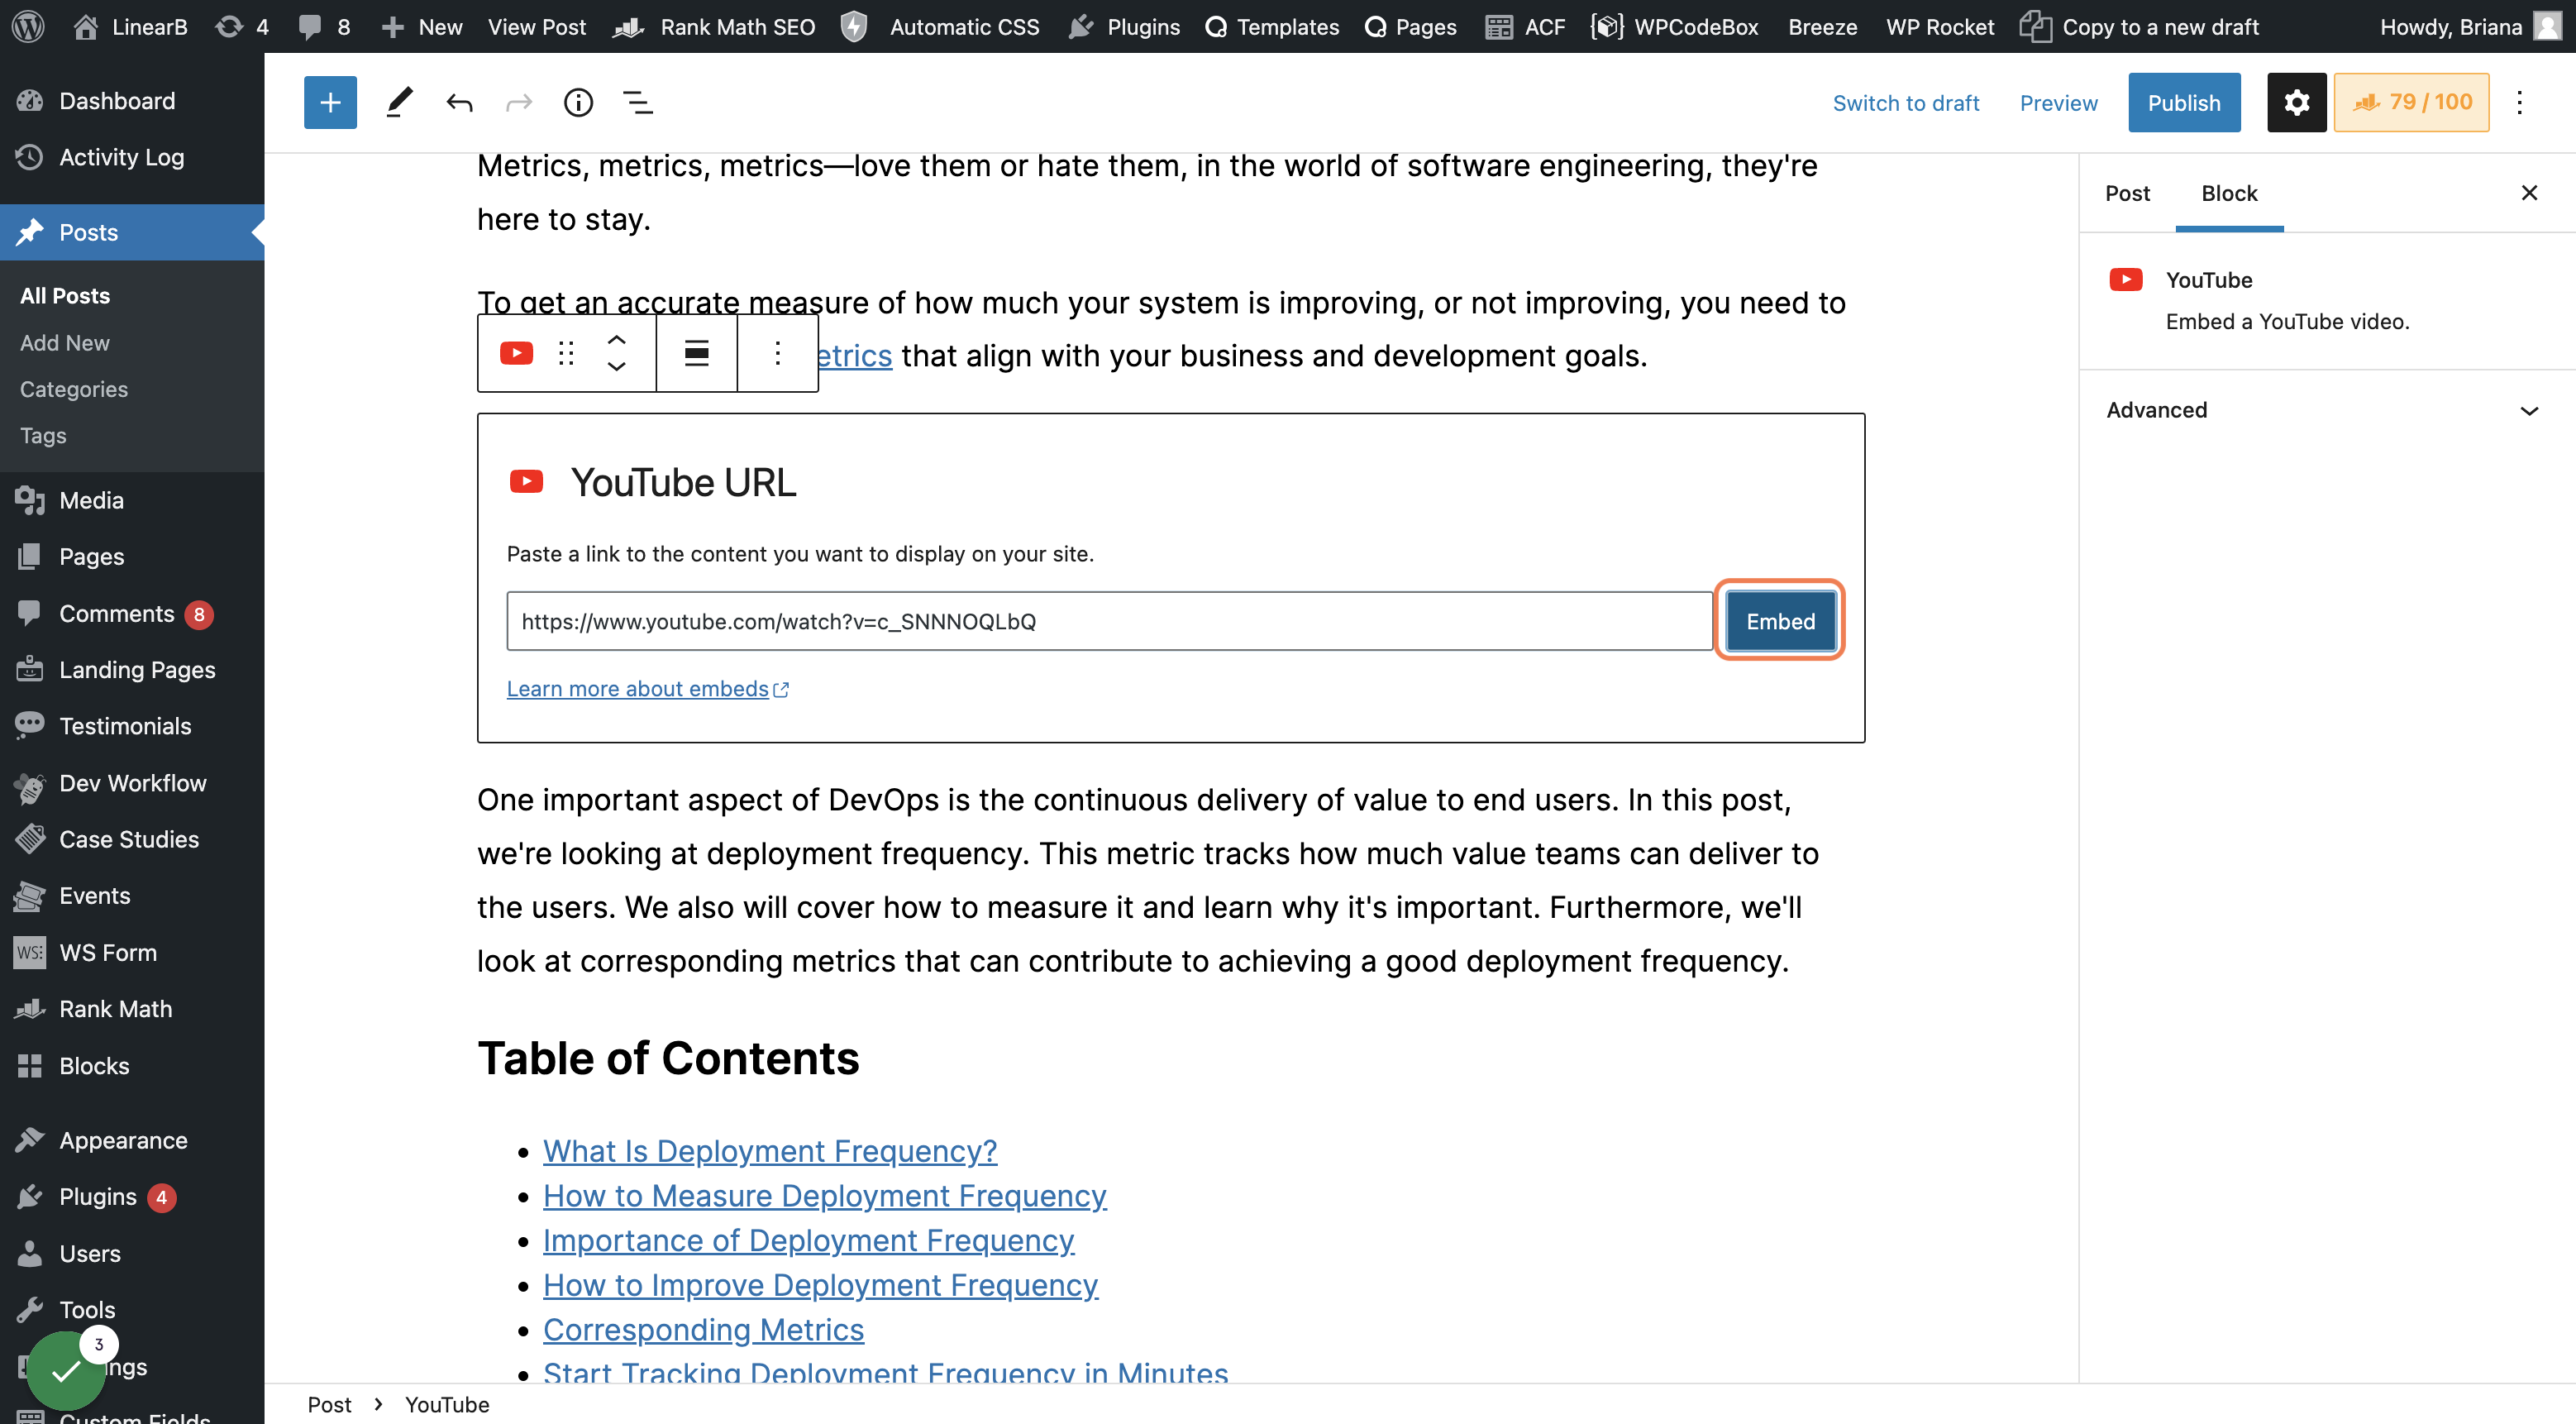Image resolution: width=2576 pixels, height=1424 pixels.
Task: Click the Embed button
Action: point(1780,621)
